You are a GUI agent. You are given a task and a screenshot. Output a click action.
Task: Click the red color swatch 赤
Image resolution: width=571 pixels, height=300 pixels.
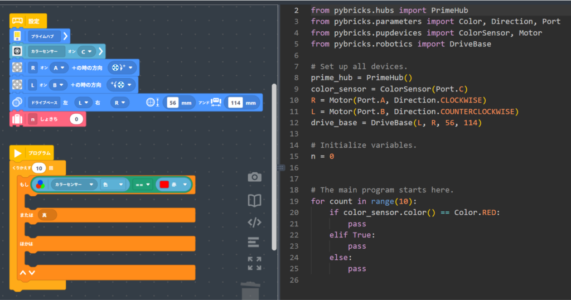point(164,185)
